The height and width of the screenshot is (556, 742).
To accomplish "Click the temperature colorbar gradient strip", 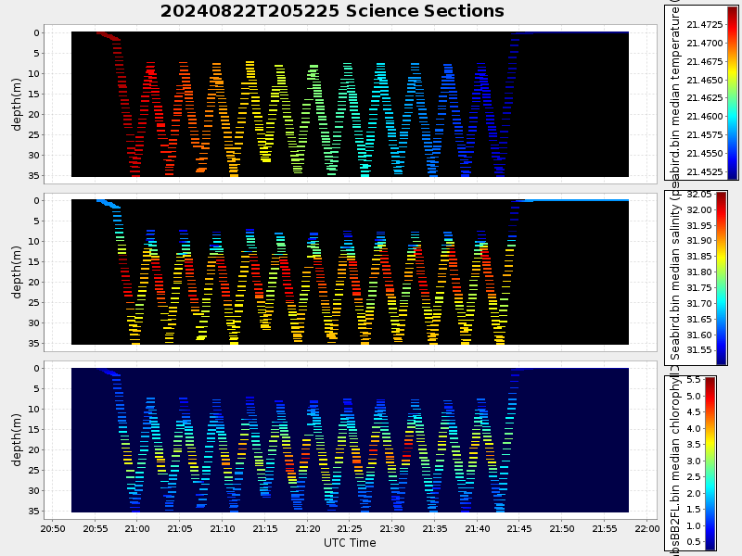I will [x=733, y=94].
